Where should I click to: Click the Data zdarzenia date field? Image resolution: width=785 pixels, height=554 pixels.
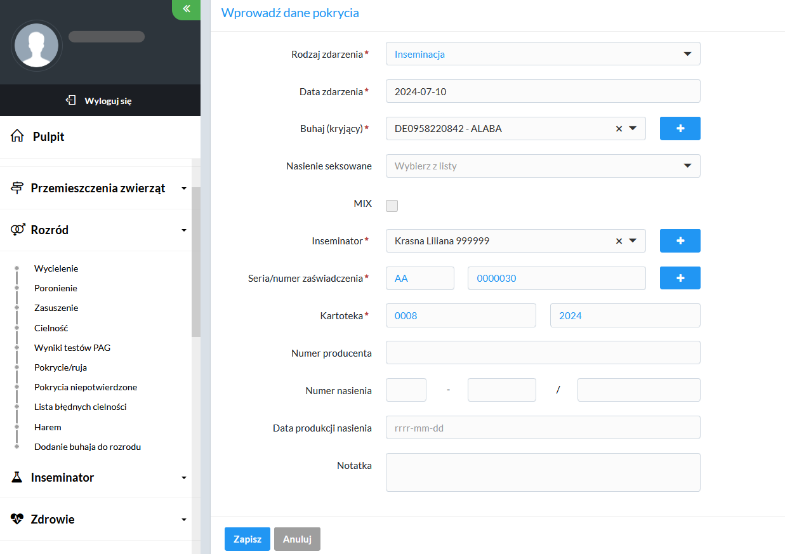coord(543,91)
